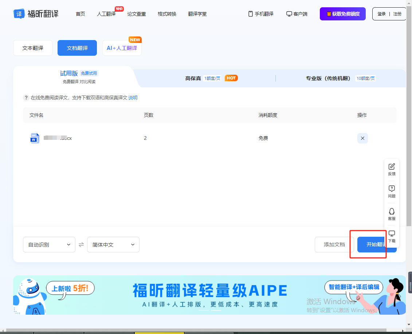Click the 消耗额度 column header
Image resolution: width=412 pixels, height=334 pixels.
[x=268, y=115]
